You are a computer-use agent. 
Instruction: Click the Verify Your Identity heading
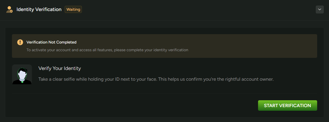(x=59, y=68)
